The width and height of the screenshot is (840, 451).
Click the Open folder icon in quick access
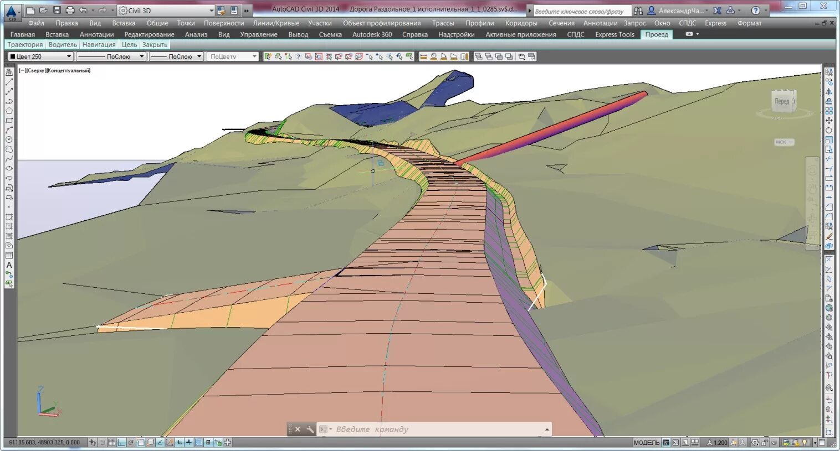pos(43,11)
